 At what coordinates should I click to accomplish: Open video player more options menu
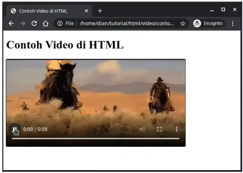(x=176, y=129)
